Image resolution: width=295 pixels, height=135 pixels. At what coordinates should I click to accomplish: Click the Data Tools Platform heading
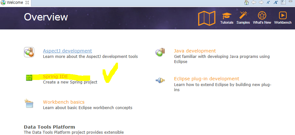(50, 127)
